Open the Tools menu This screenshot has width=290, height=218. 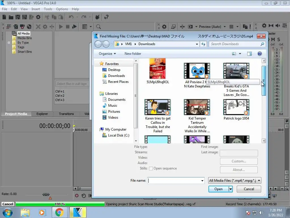point(48,9)
